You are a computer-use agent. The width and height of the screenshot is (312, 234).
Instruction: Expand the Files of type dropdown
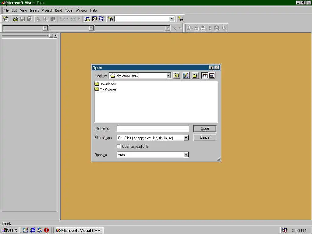tap(186, 138)
